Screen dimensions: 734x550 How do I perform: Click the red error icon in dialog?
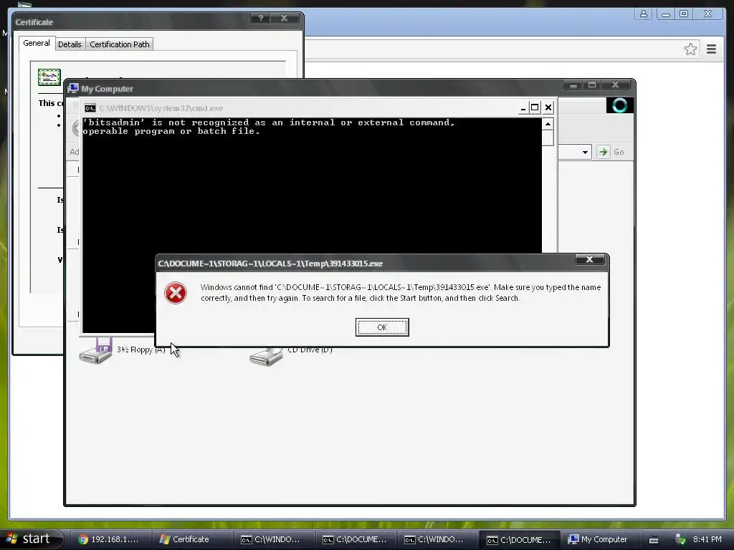click(x=176, y=293)
